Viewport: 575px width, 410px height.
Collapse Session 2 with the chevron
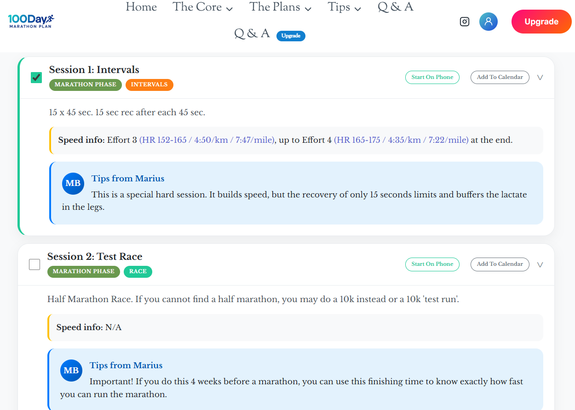[540, 264]
